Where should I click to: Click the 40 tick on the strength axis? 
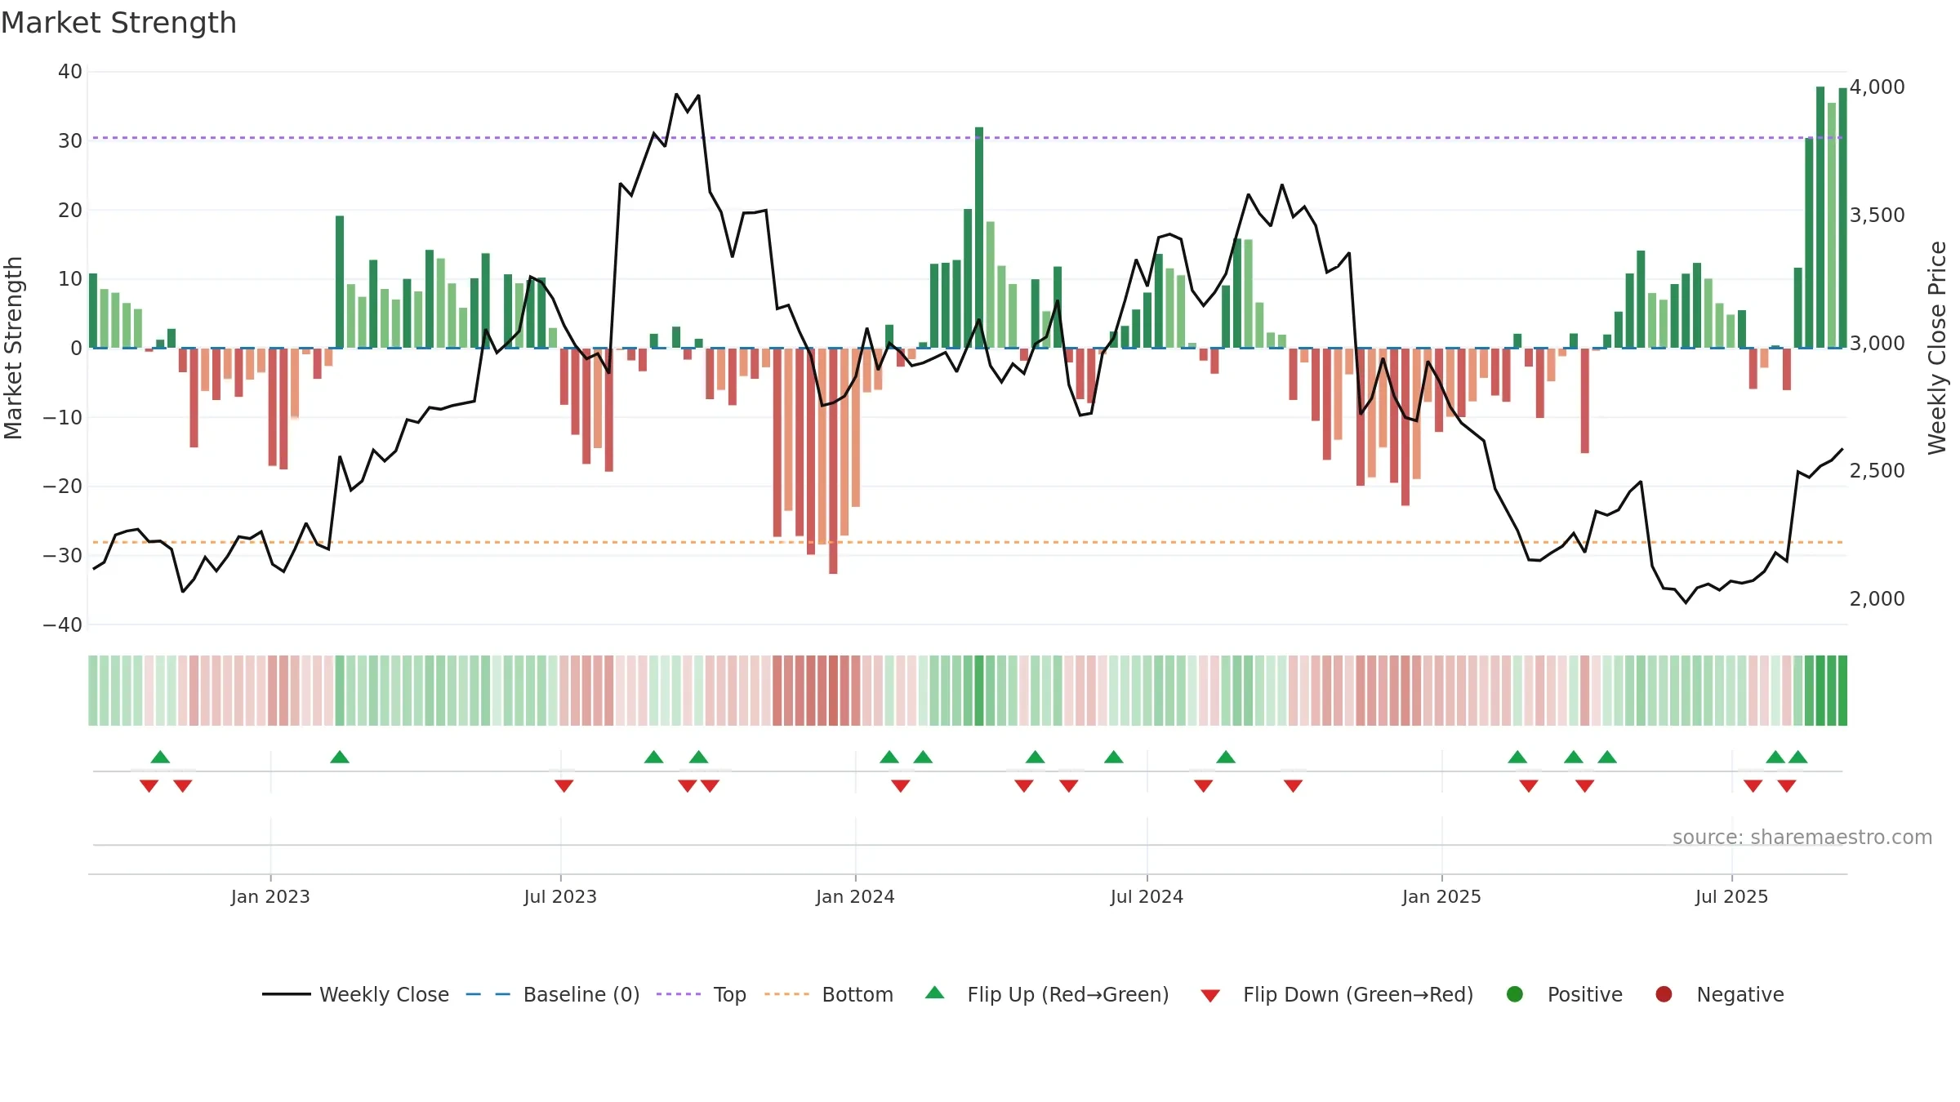click(x=70, y=72)
